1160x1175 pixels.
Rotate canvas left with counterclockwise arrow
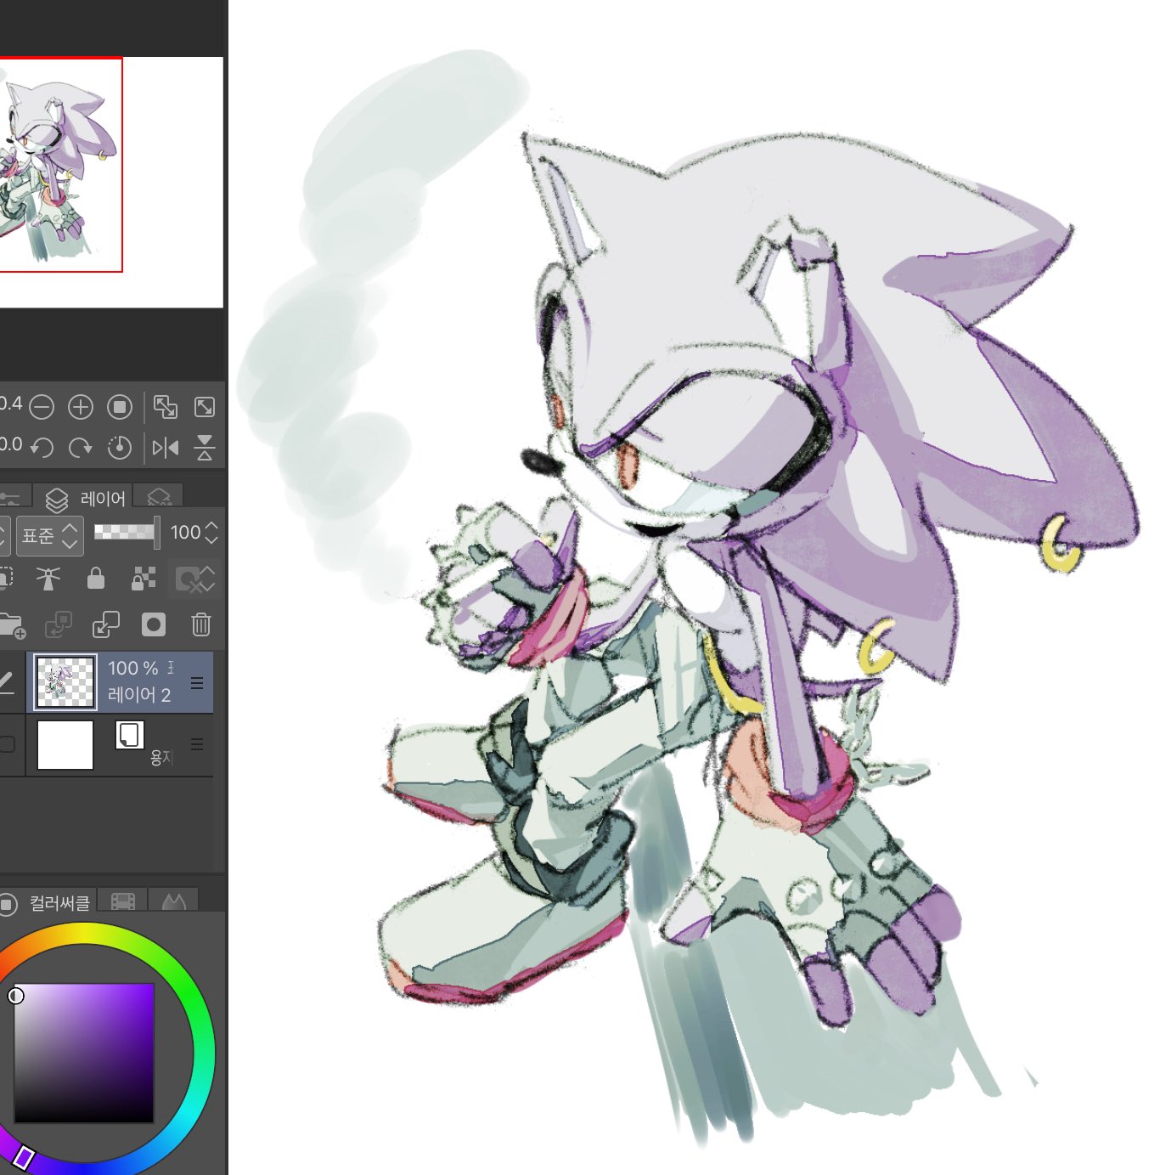click(x=41, y=447)
